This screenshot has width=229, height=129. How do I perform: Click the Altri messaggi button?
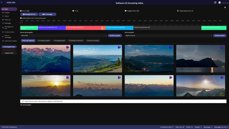point(47,14)
